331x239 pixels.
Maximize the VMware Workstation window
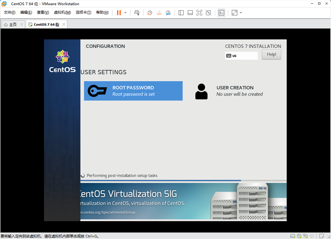tap(319, 3)
